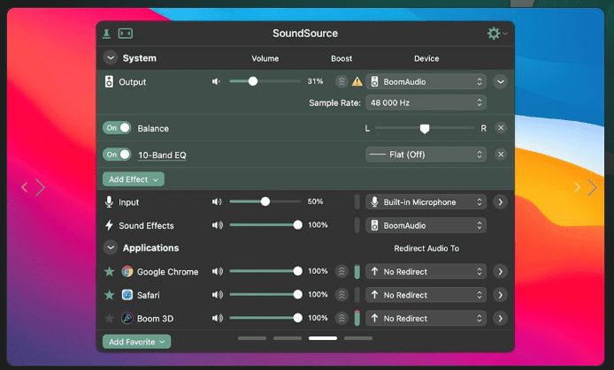Open Google Chrome's No Redirect dropdown
Viewport: 614px width, 370px height.
426,272
